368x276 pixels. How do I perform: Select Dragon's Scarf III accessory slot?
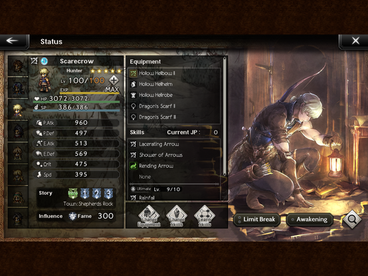[174, 117]
